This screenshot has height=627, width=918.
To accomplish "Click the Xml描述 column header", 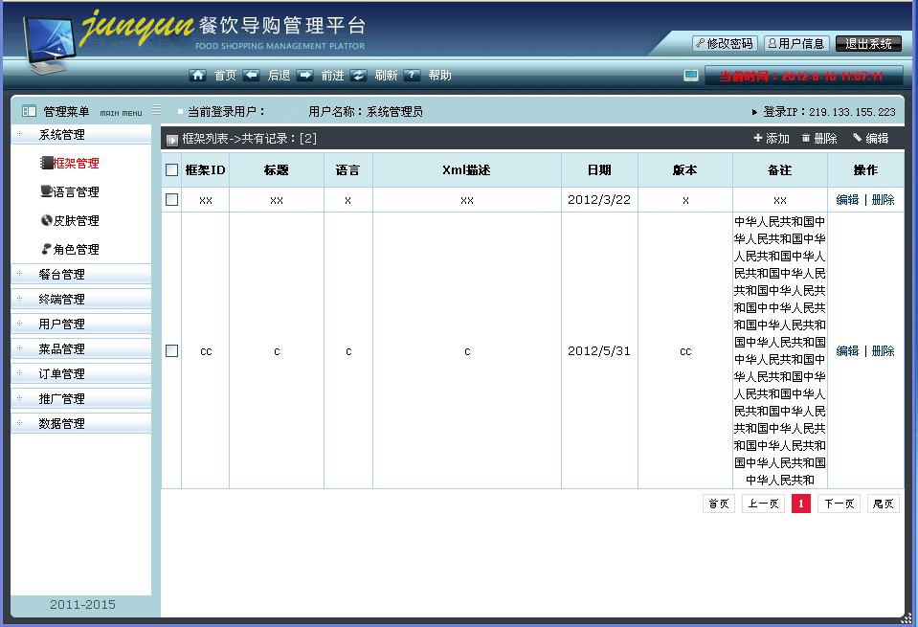I will (466, 170).
